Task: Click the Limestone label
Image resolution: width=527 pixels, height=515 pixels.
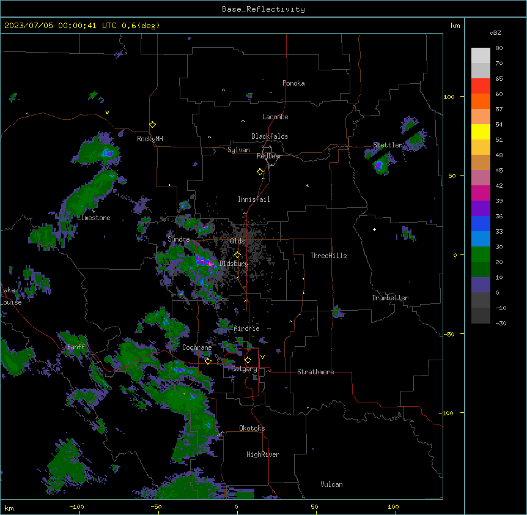Action: pos(94,218)
